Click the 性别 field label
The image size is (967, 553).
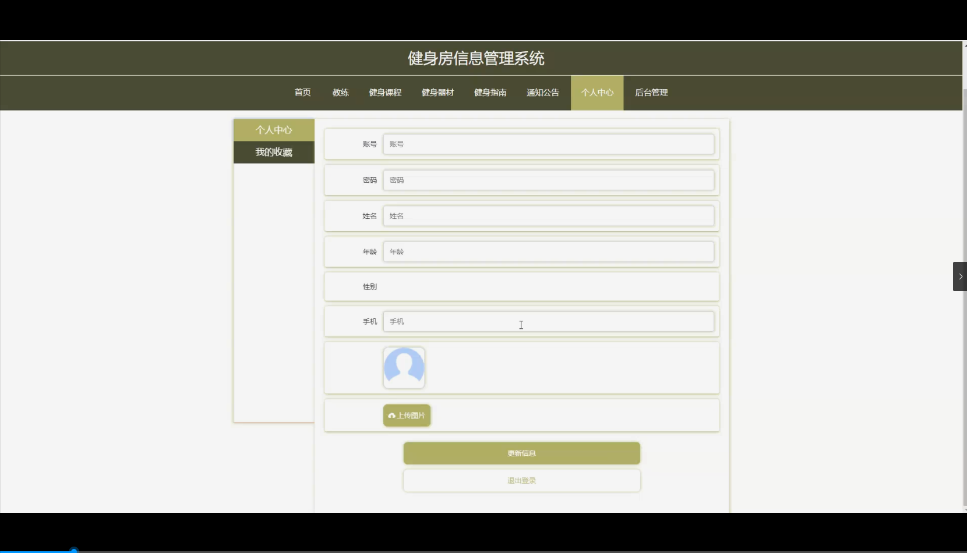(x=370, y=286)
